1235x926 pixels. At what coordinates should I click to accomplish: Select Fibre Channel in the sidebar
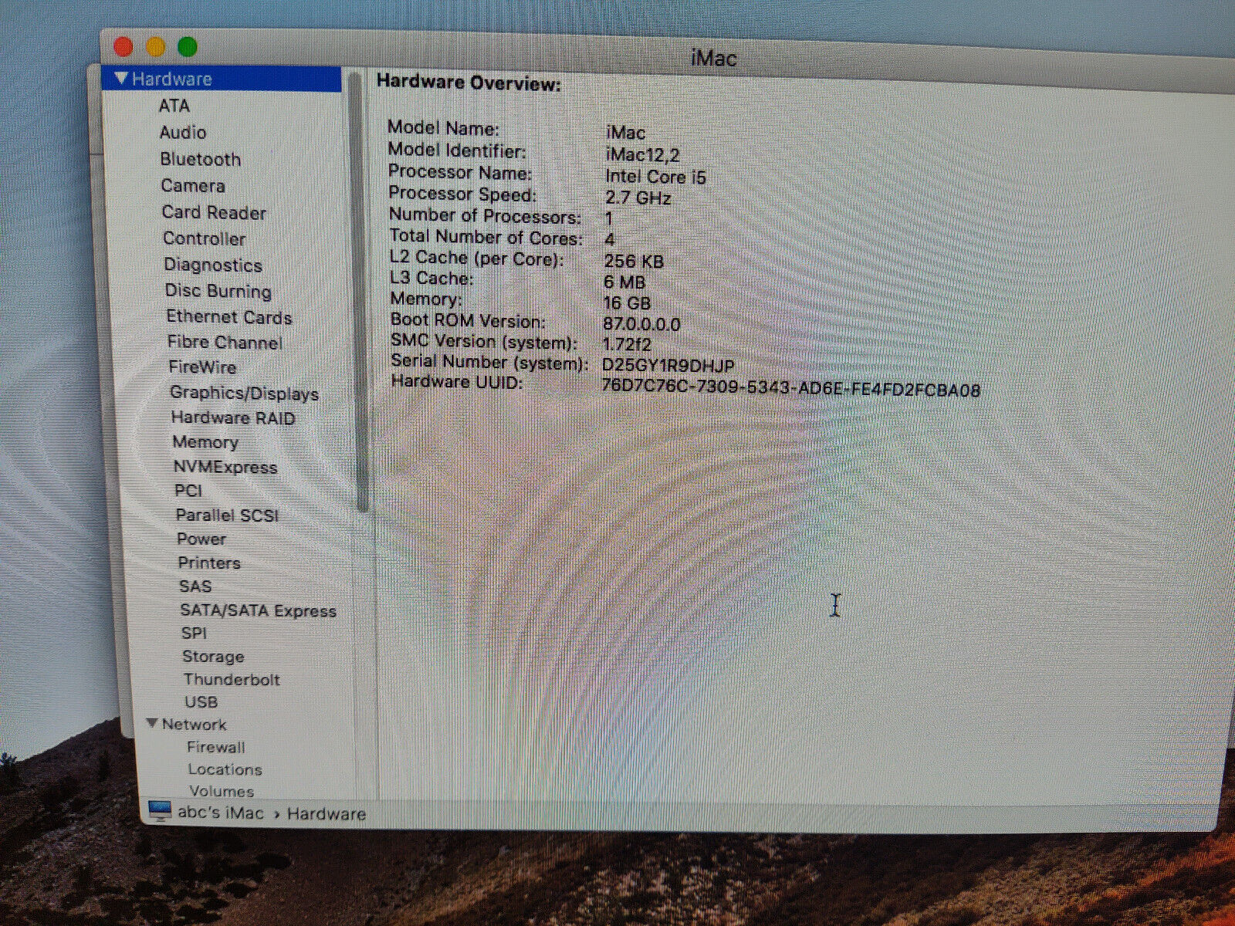(225, 343)
